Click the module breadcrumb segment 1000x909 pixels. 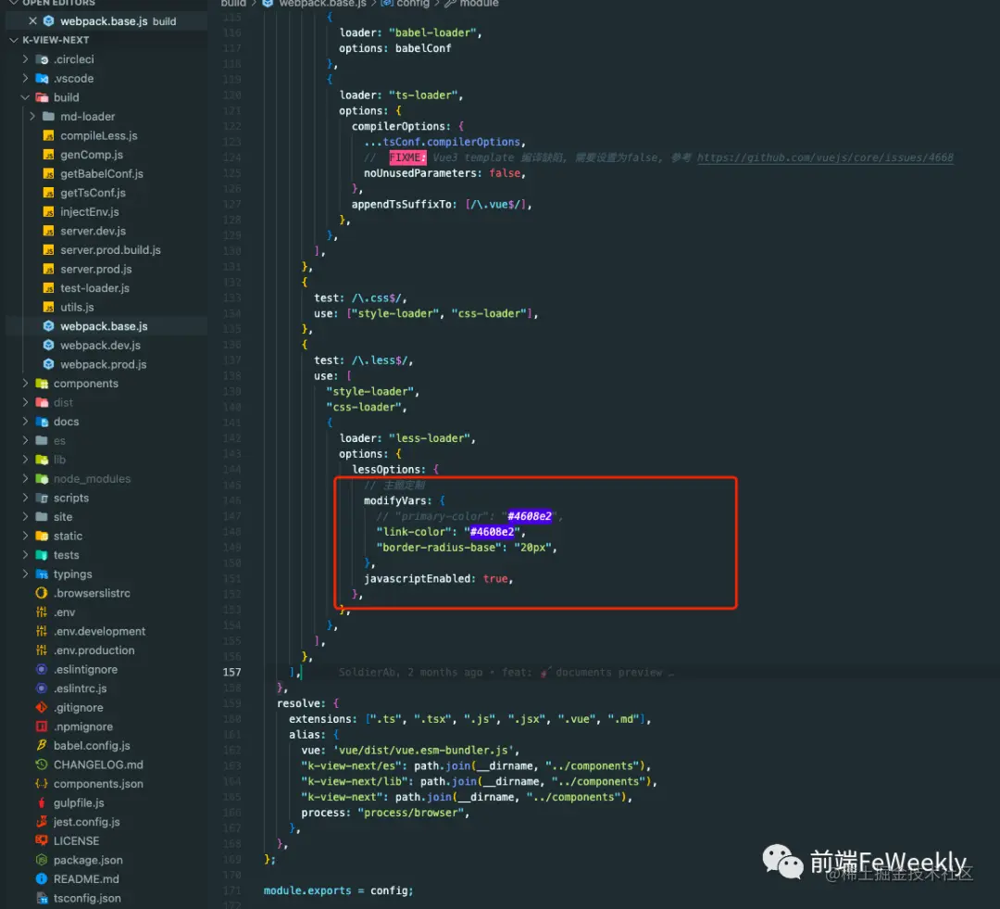coord(479,4)
